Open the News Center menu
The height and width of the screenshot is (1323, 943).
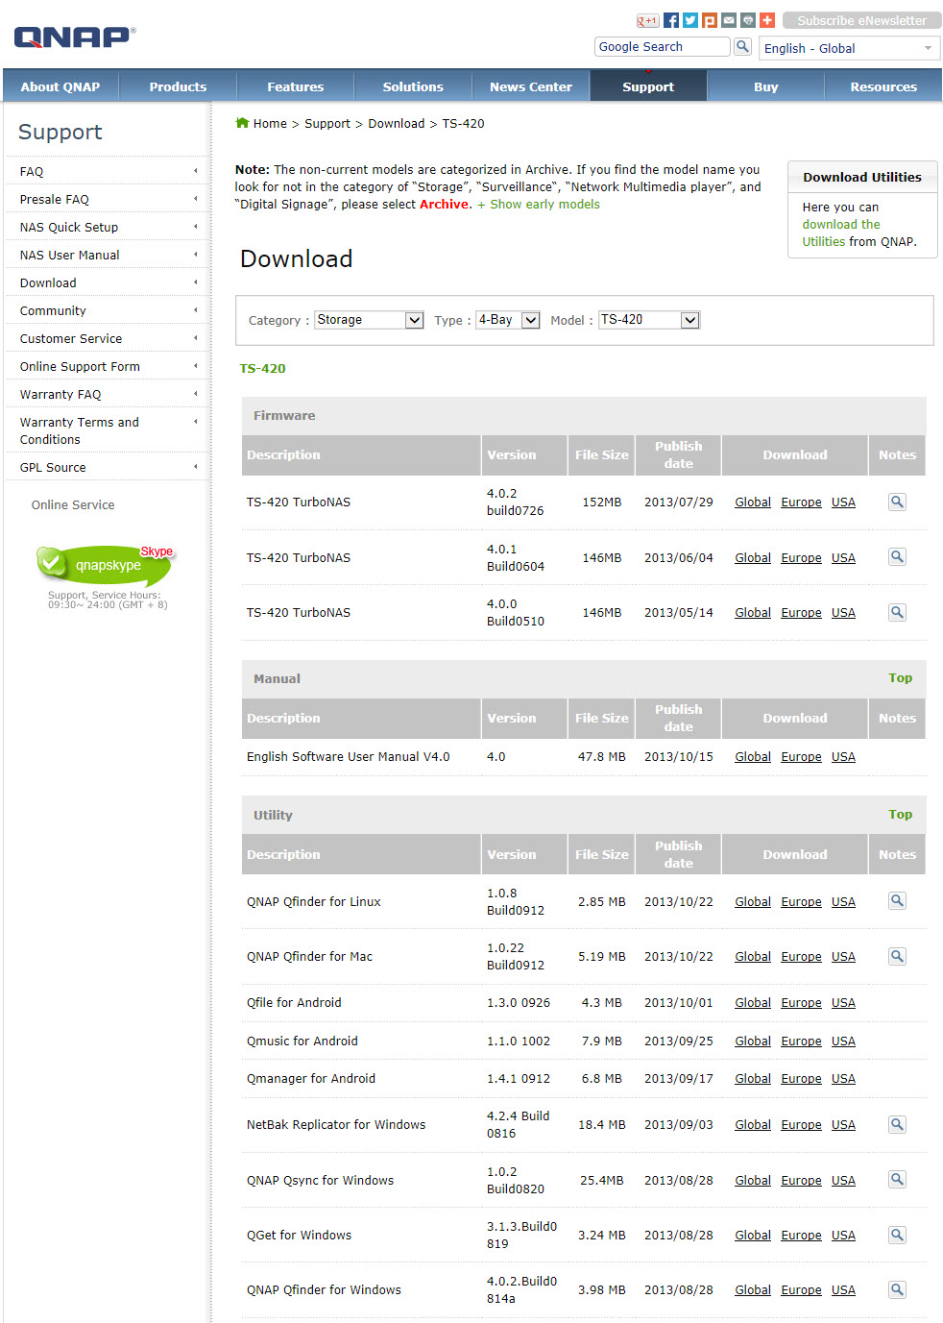click(531, 86)
